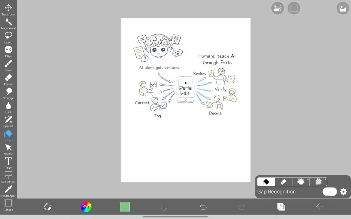Select the Text tool
This screenshot has height=219, width=351.
pyautogui.click(x=8, y=163)
